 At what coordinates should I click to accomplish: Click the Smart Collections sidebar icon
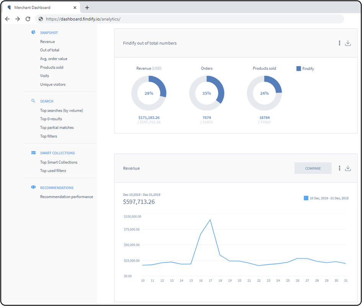tap(33, 153)
